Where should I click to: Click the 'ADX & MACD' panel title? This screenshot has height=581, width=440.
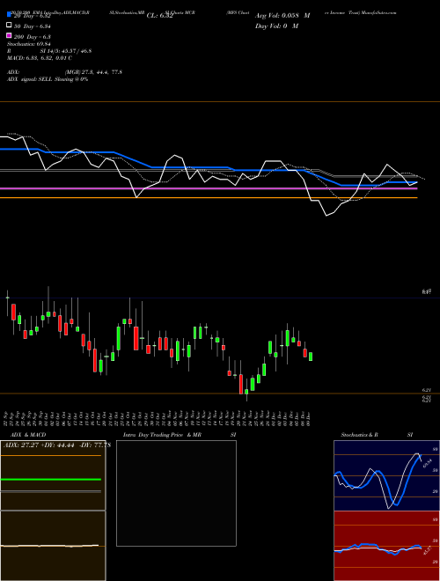[x=28, y=435]
